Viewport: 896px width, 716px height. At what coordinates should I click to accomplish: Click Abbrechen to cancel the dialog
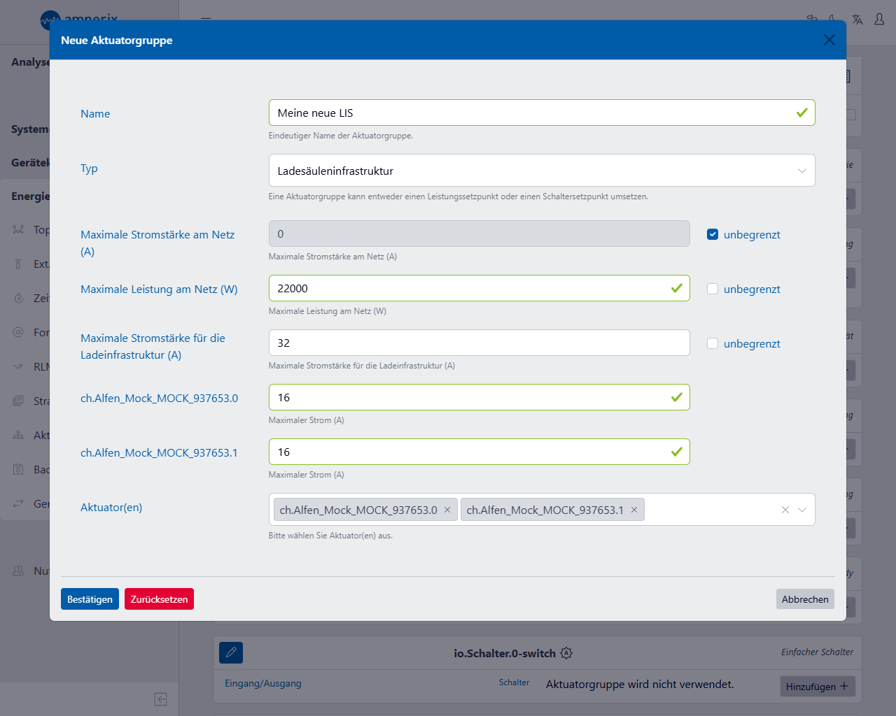(x=804, y=599)
